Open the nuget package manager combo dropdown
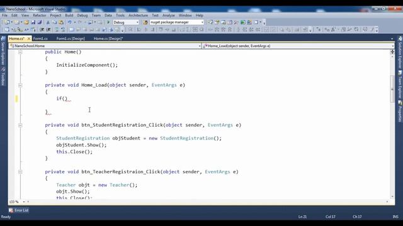Screen dimensions: 403x226 [202, 23]
